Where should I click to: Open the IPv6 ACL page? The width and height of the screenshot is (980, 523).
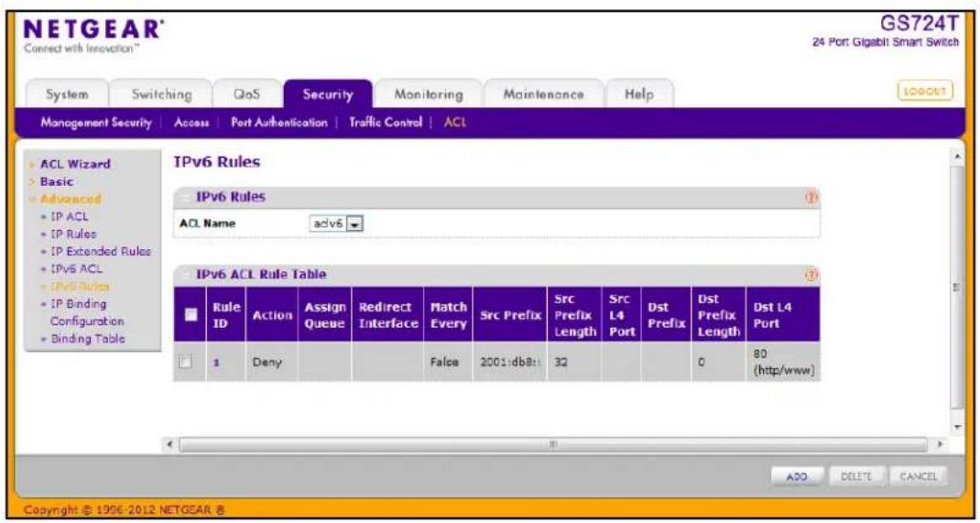coord(76,268)
